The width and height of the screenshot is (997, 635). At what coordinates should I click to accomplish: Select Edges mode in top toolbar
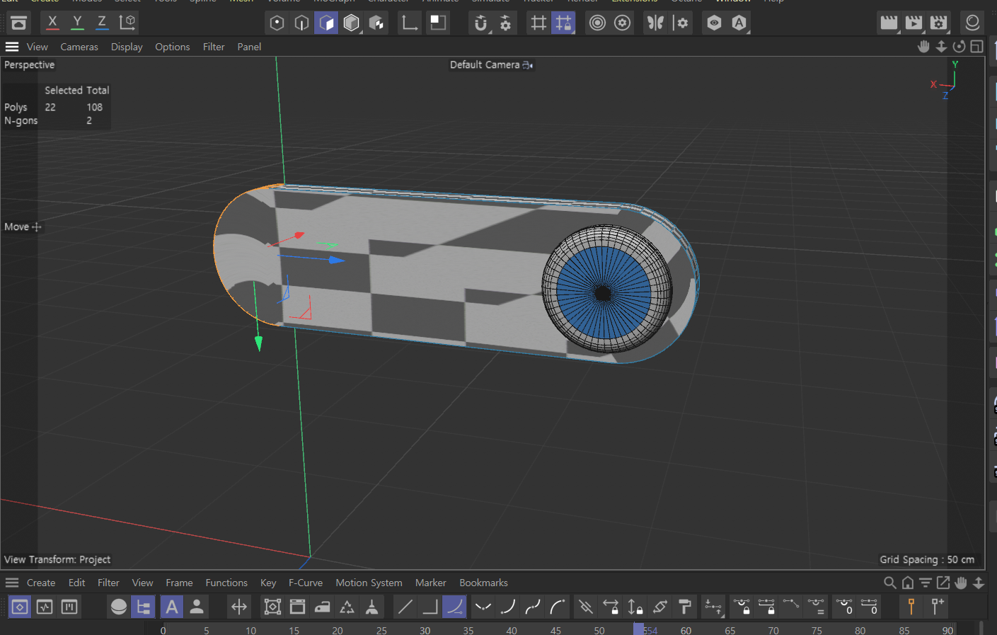pos(301,23)
